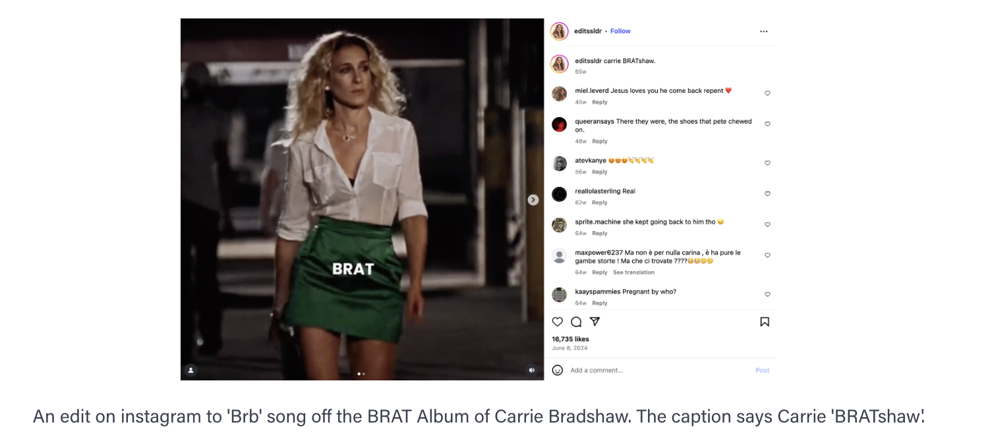The height and width of the screenshot is (437, 990).
Task: Like kaayspammies' comment heart
Action: (x=767, y=294)
